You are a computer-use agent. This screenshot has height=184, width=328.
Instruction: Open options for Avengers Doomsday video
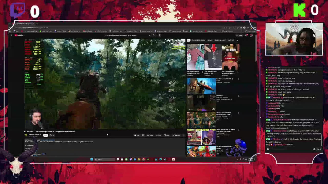pos(239,113)
